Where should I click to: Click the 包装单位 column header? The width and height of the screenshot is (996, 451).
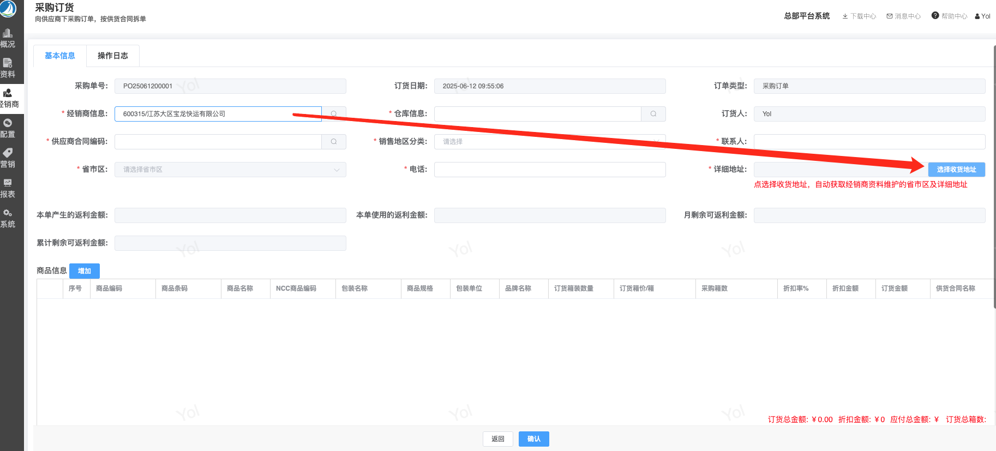pos(475,288)
